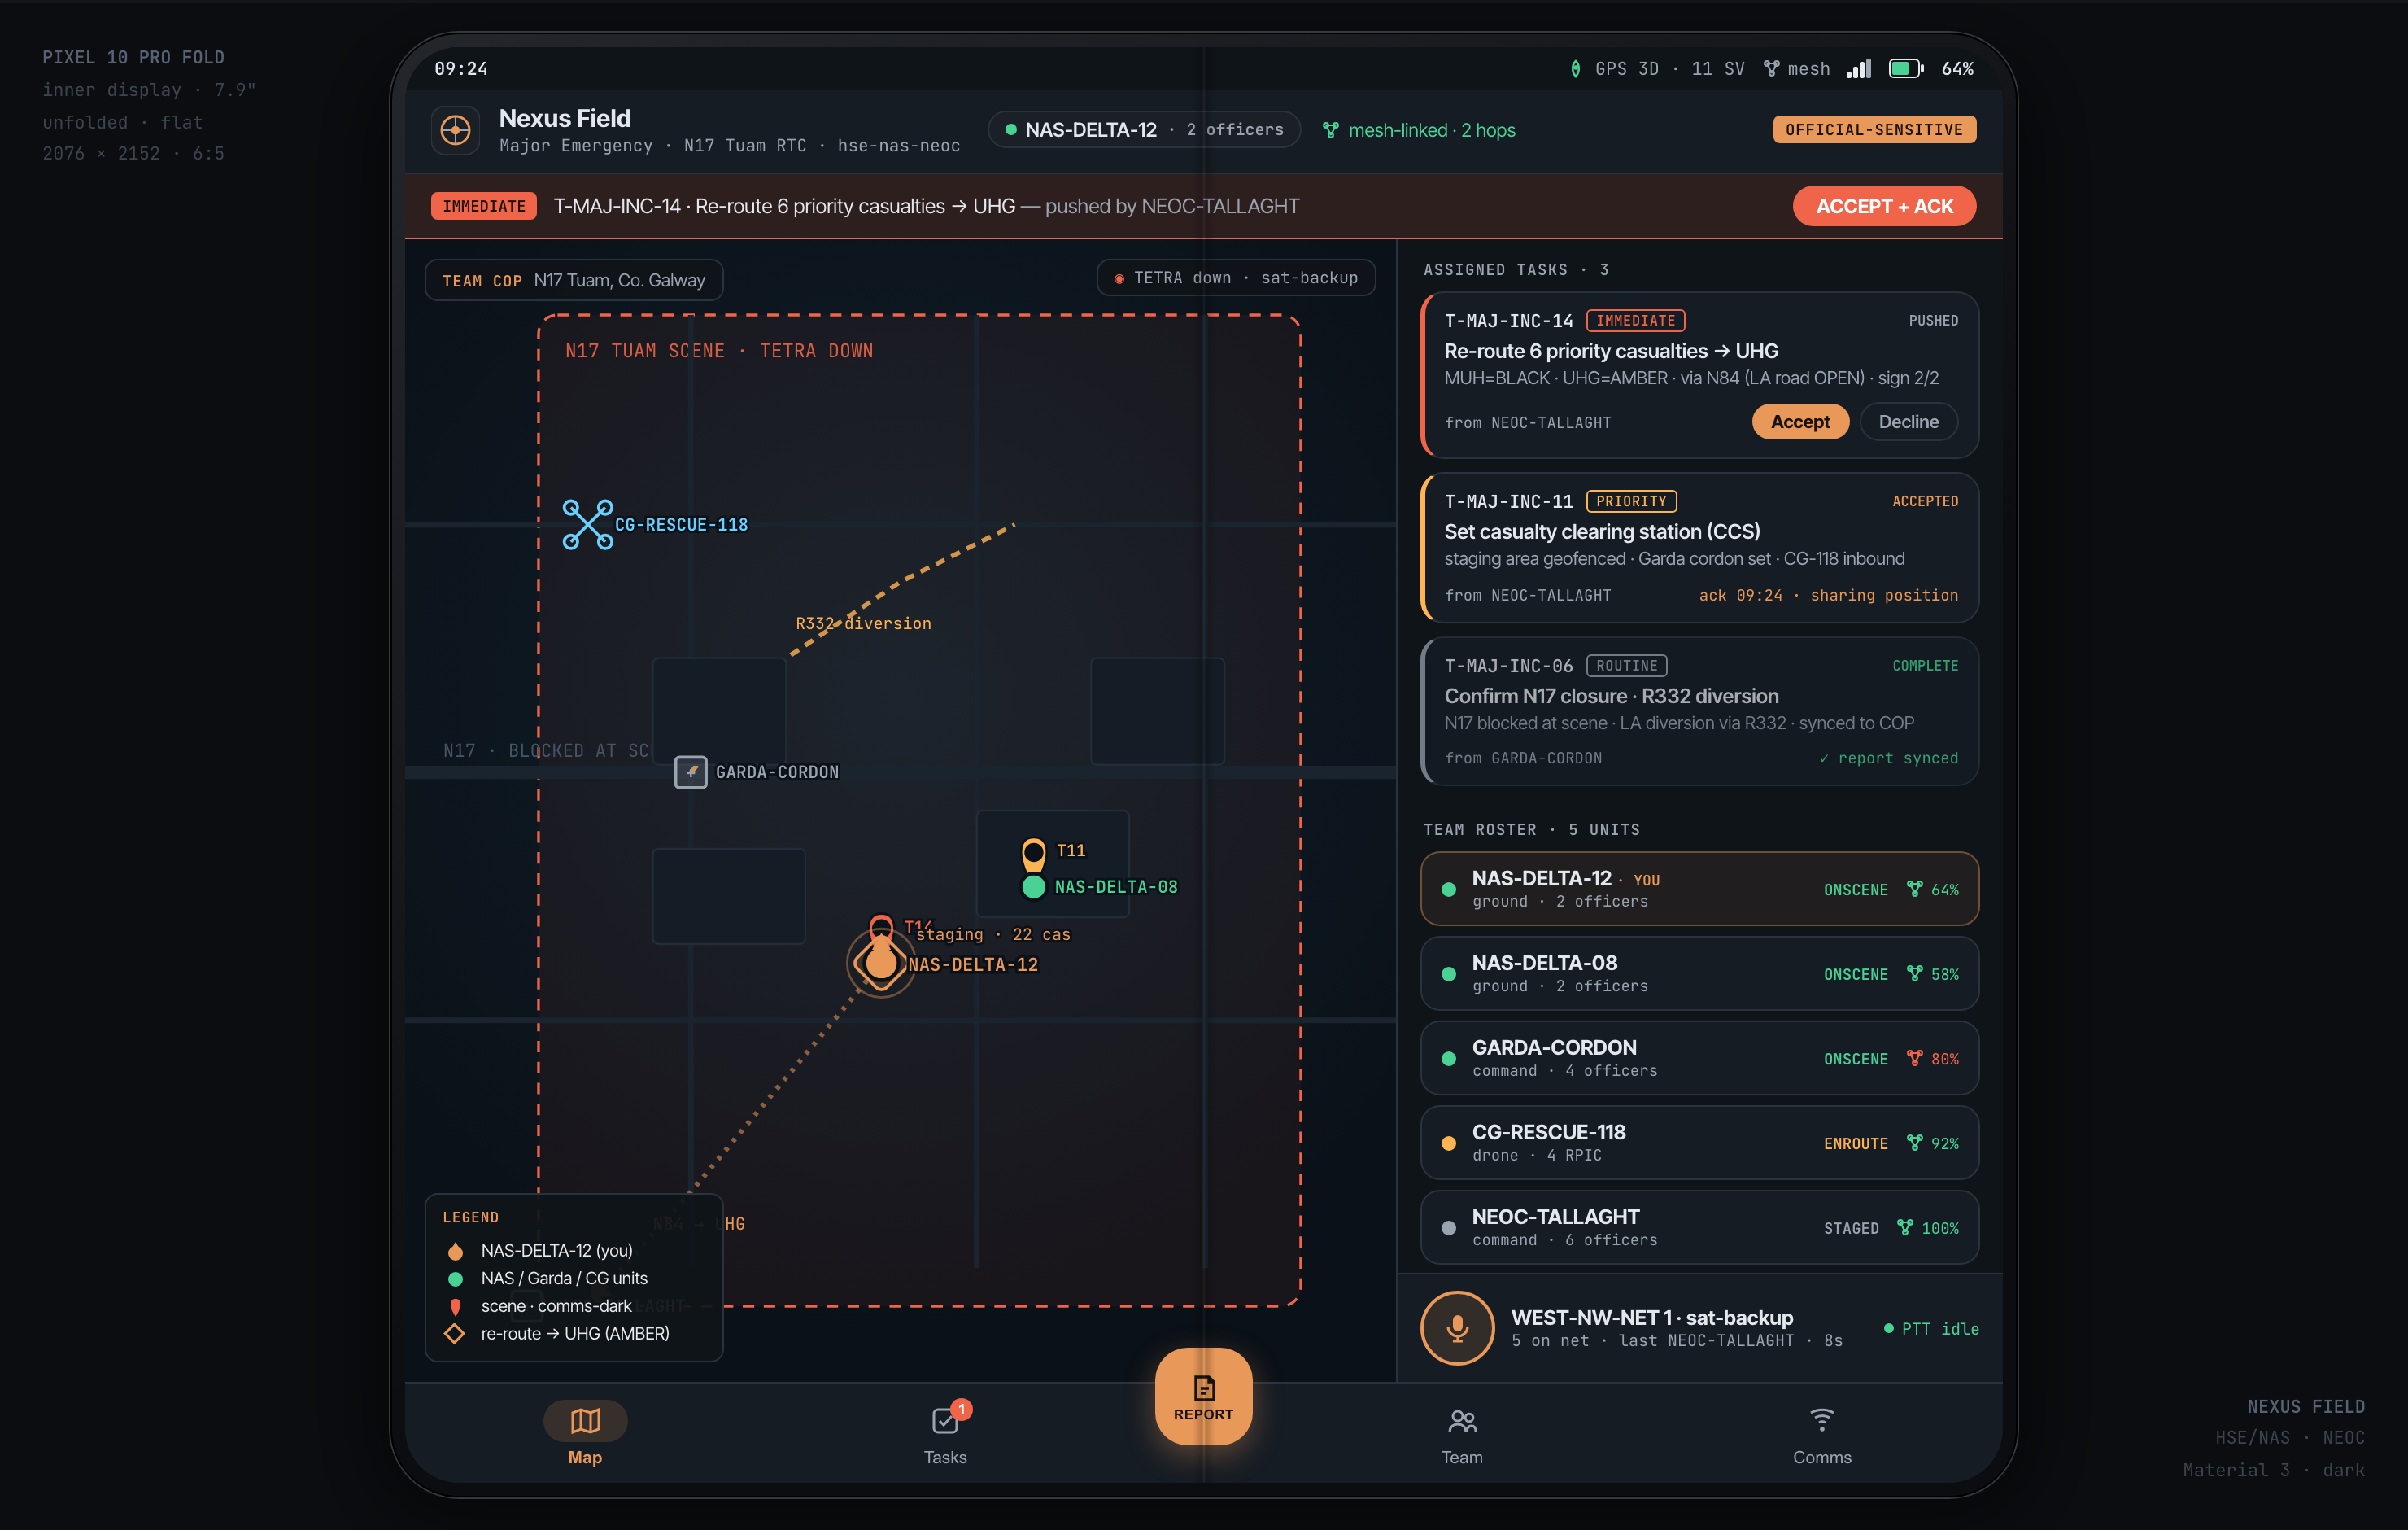Click the mesh-linked 2 hops indicator icon
The image size is (2408, 1530).
point(1330,130)
